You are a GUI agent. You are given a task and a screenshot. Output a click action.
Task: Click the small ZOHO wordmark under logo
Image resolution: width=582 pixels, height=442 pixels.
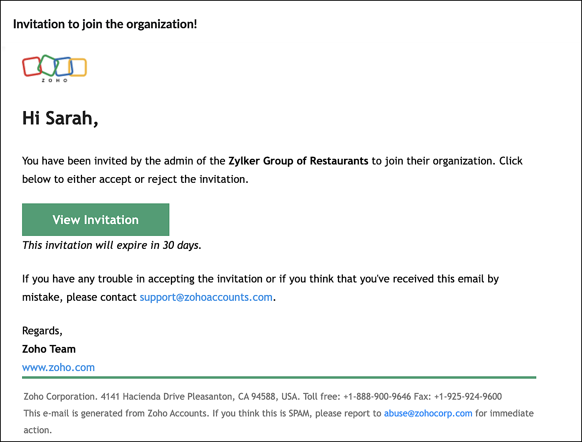pos(55,80)
